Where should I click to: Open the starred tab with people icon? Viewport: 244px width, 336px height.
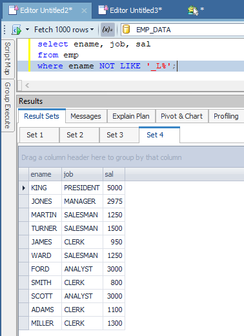click(x=196, y=10)
